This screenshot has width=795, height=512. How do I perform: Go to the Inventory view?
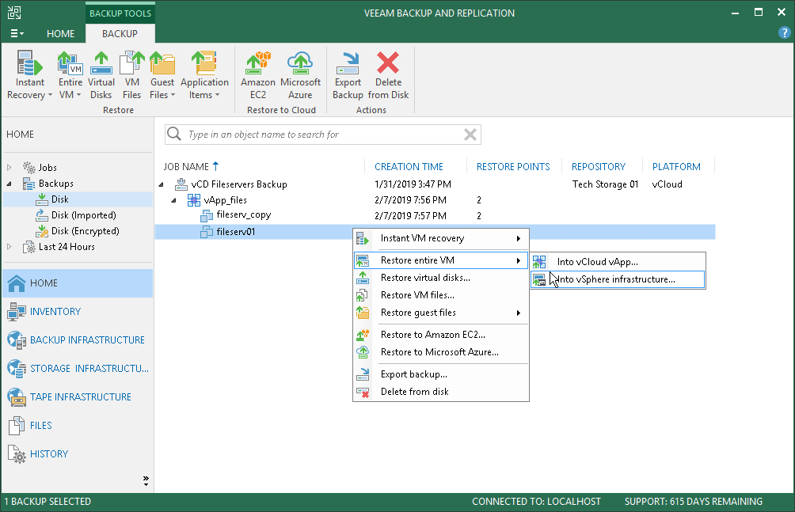pyautogui.click(x=55, y=312)
